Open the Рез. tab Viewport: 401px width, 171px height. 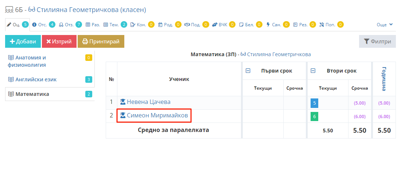pyautogui.click(x=304, y=25)
